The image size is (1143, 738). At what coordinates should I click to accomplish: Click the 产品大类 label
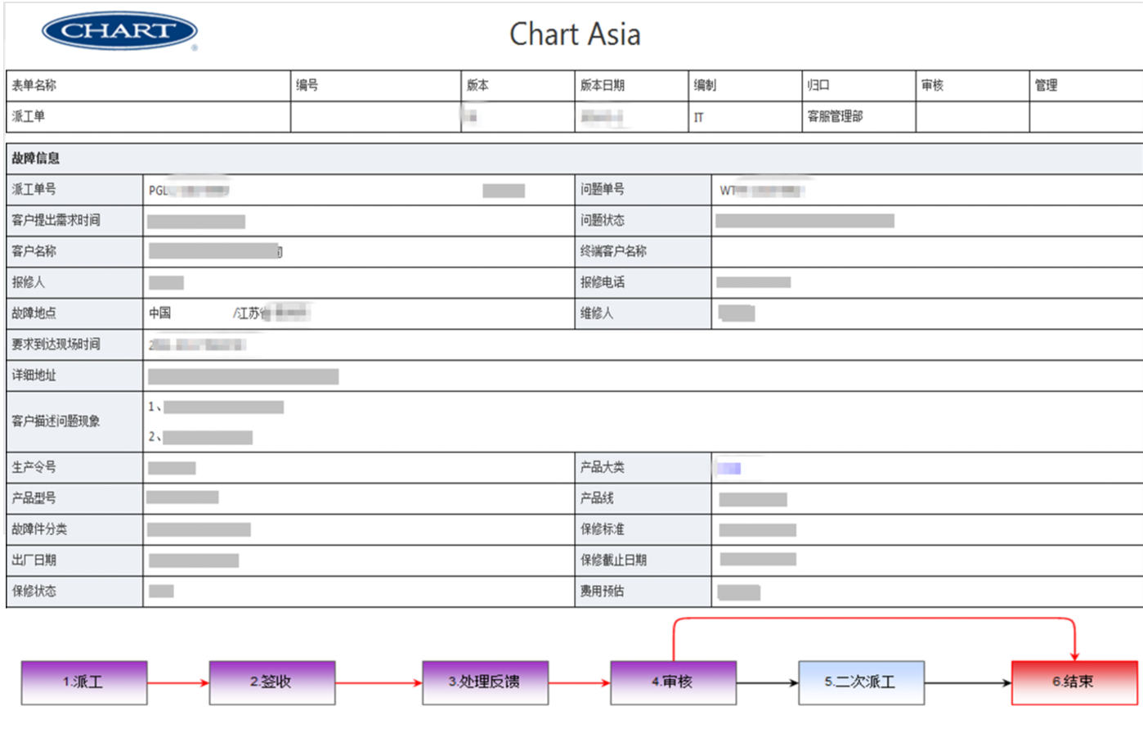click(x=603, y=468)
